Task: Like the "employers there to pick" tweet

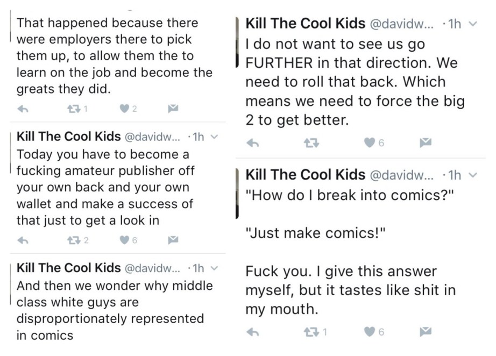Action: pos(124,109)
